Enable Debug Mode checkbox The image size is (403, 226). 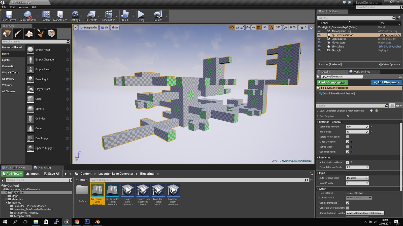pos(348,147)
